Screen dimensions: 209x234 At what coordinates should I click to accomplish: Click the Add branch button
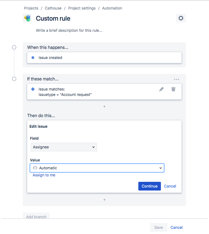[36, 217]
